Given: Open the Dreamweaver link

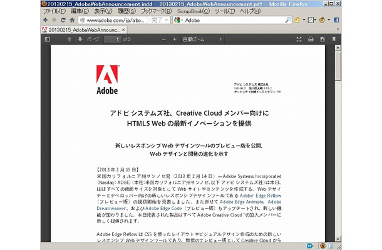Looking at the screenshot, I should click(x=111, y=208).
